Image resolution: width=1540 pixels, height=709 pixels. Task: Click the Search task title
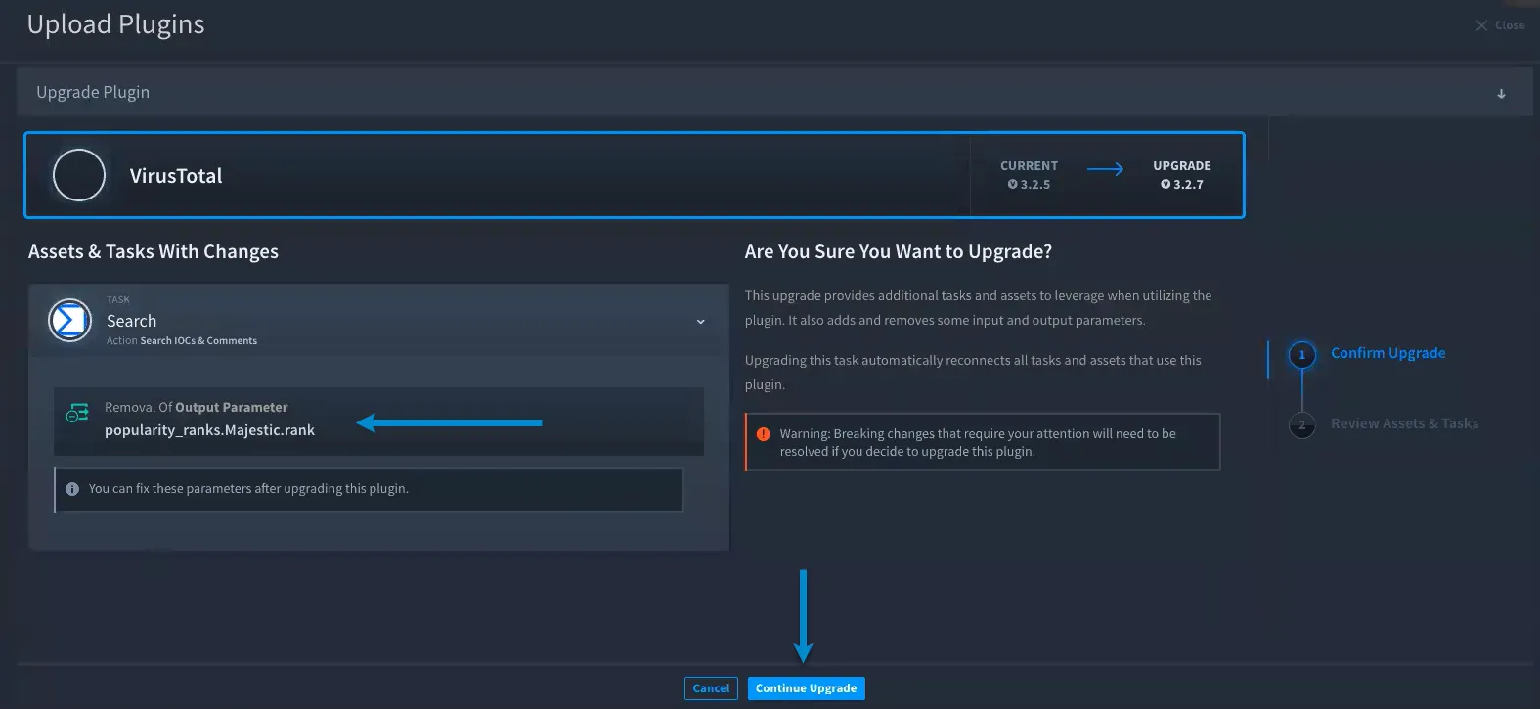[x=131, y=321]
